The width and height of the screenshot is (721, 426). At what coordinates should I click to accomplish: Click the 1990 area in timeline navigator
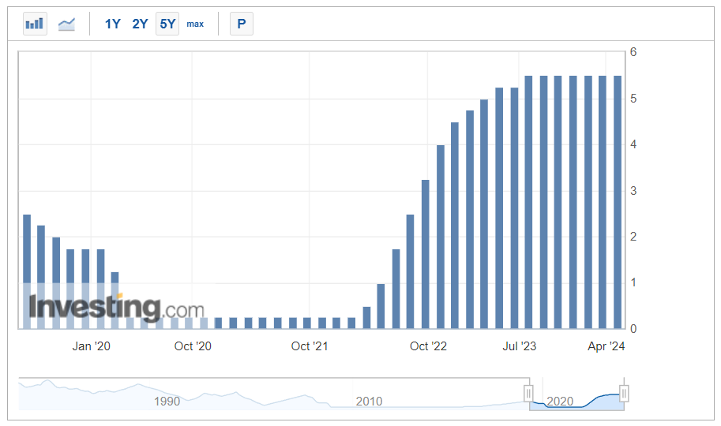tap(167, 401)
